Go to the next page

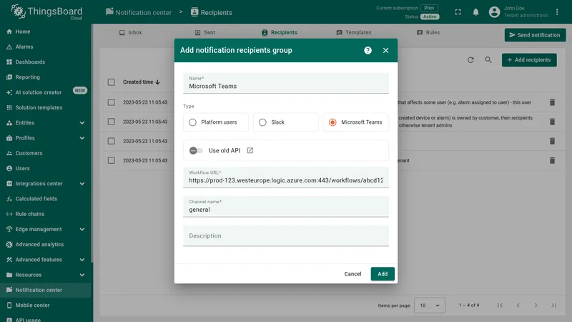coord(536,306)
